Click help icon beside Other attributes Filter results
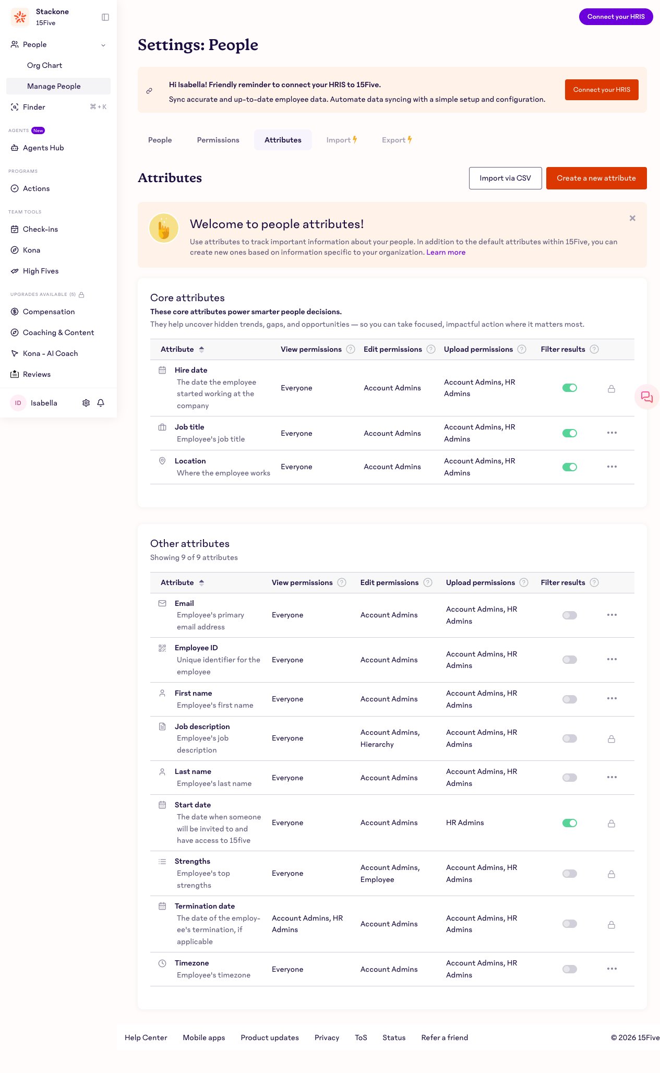The image size is (660, 1073). 594,582
